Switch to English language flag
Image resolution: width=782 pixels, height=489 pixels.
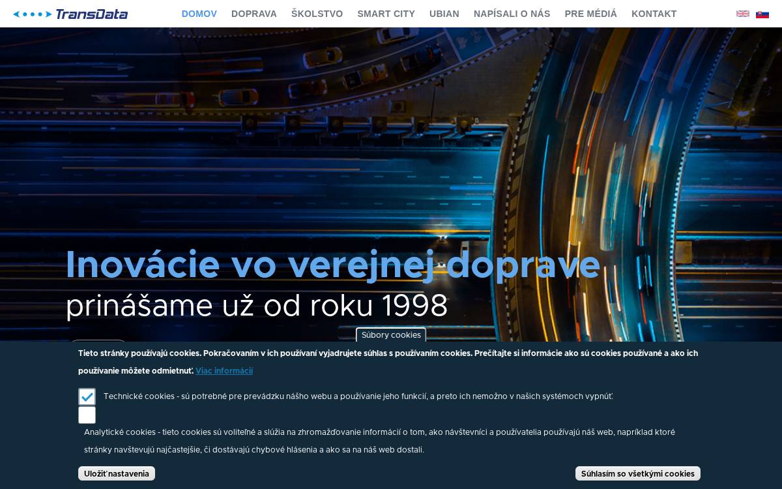[x=743, y=14]
